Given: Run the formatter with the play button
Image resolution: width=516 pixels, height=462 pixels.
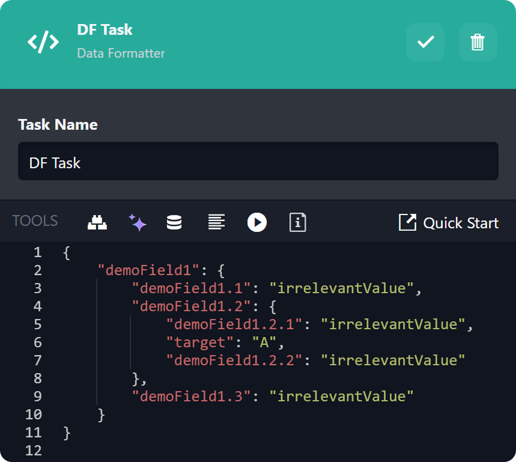Looking at the screenshot, I should click(257, 222).
